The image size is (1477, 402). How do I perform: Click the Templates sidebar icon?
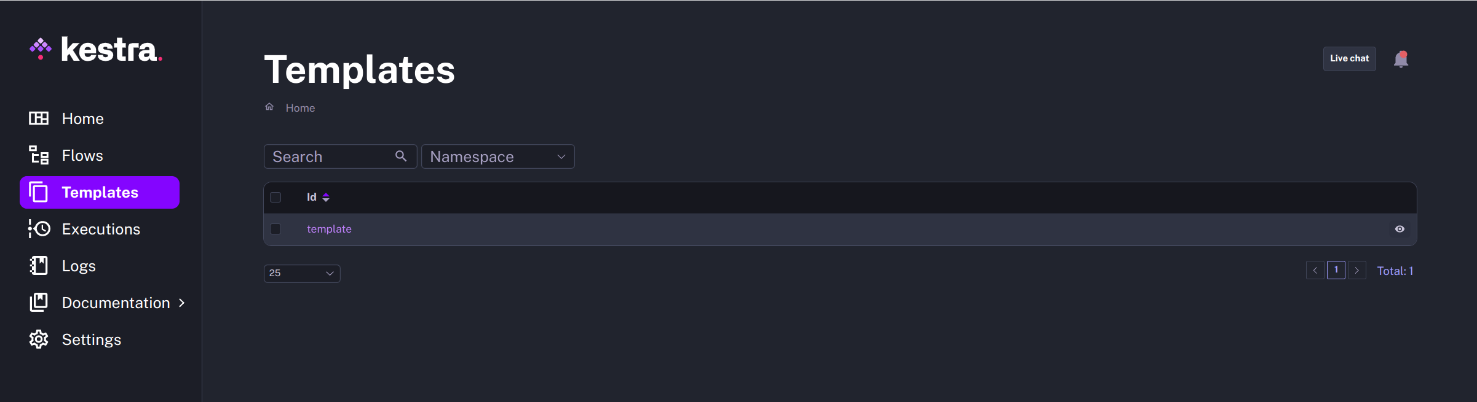tap(39, 192)
